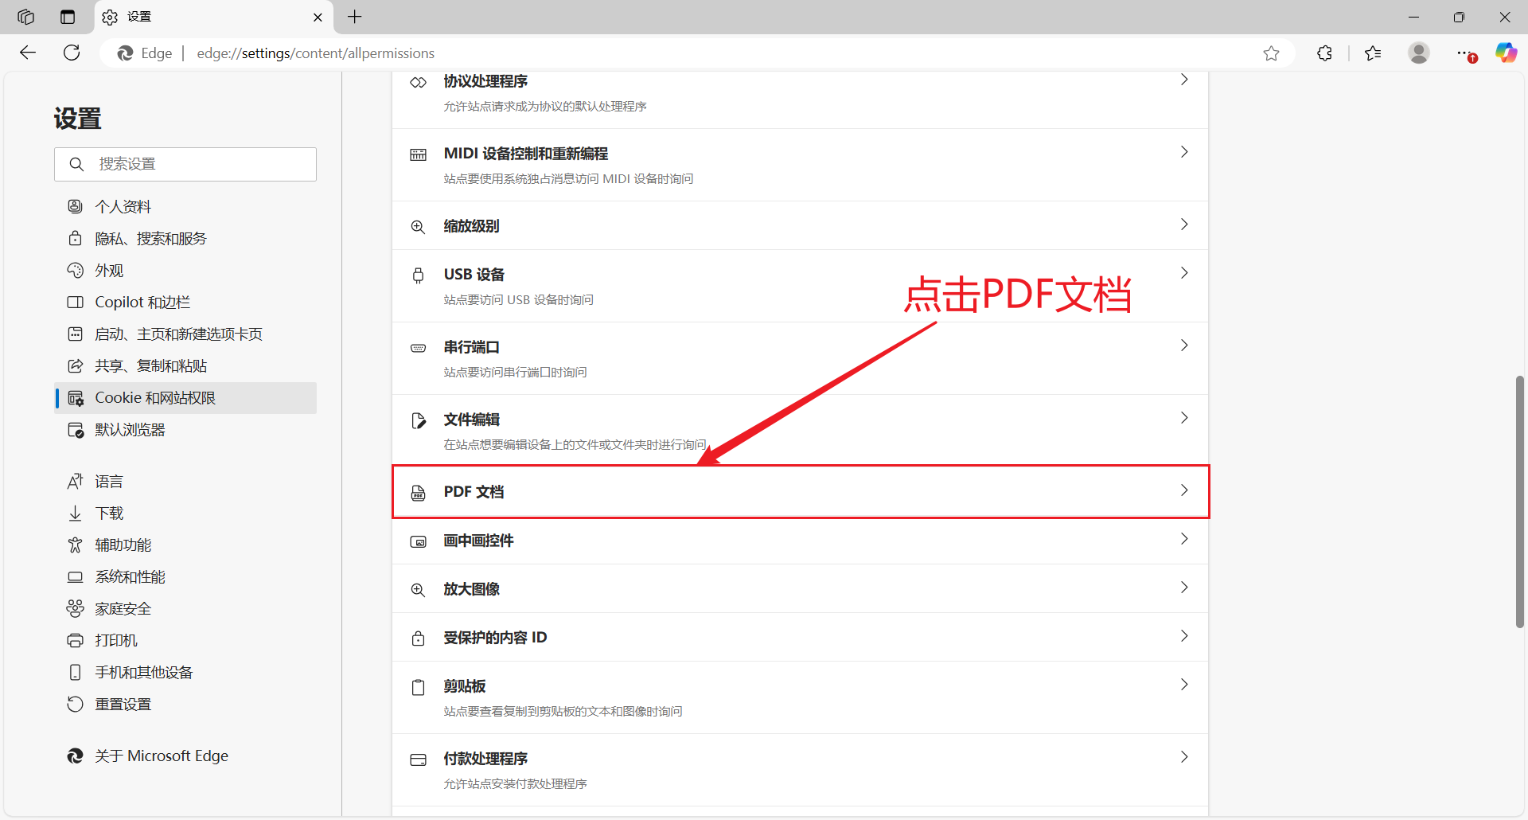Click the 下载 sidebar icon

(75, 513)
